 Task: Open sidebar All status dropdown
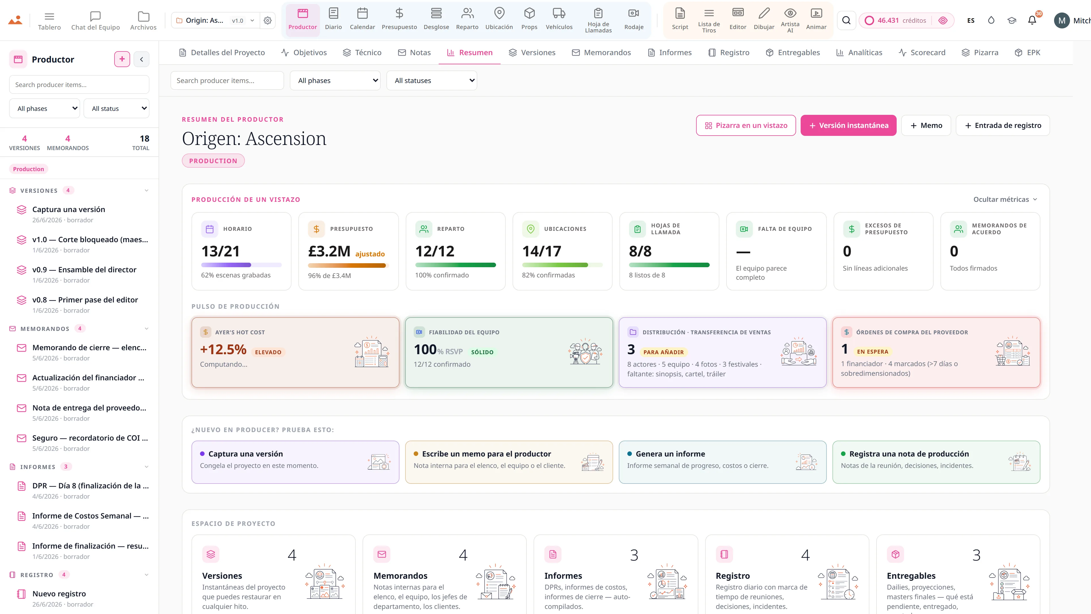tap(116, 109)
